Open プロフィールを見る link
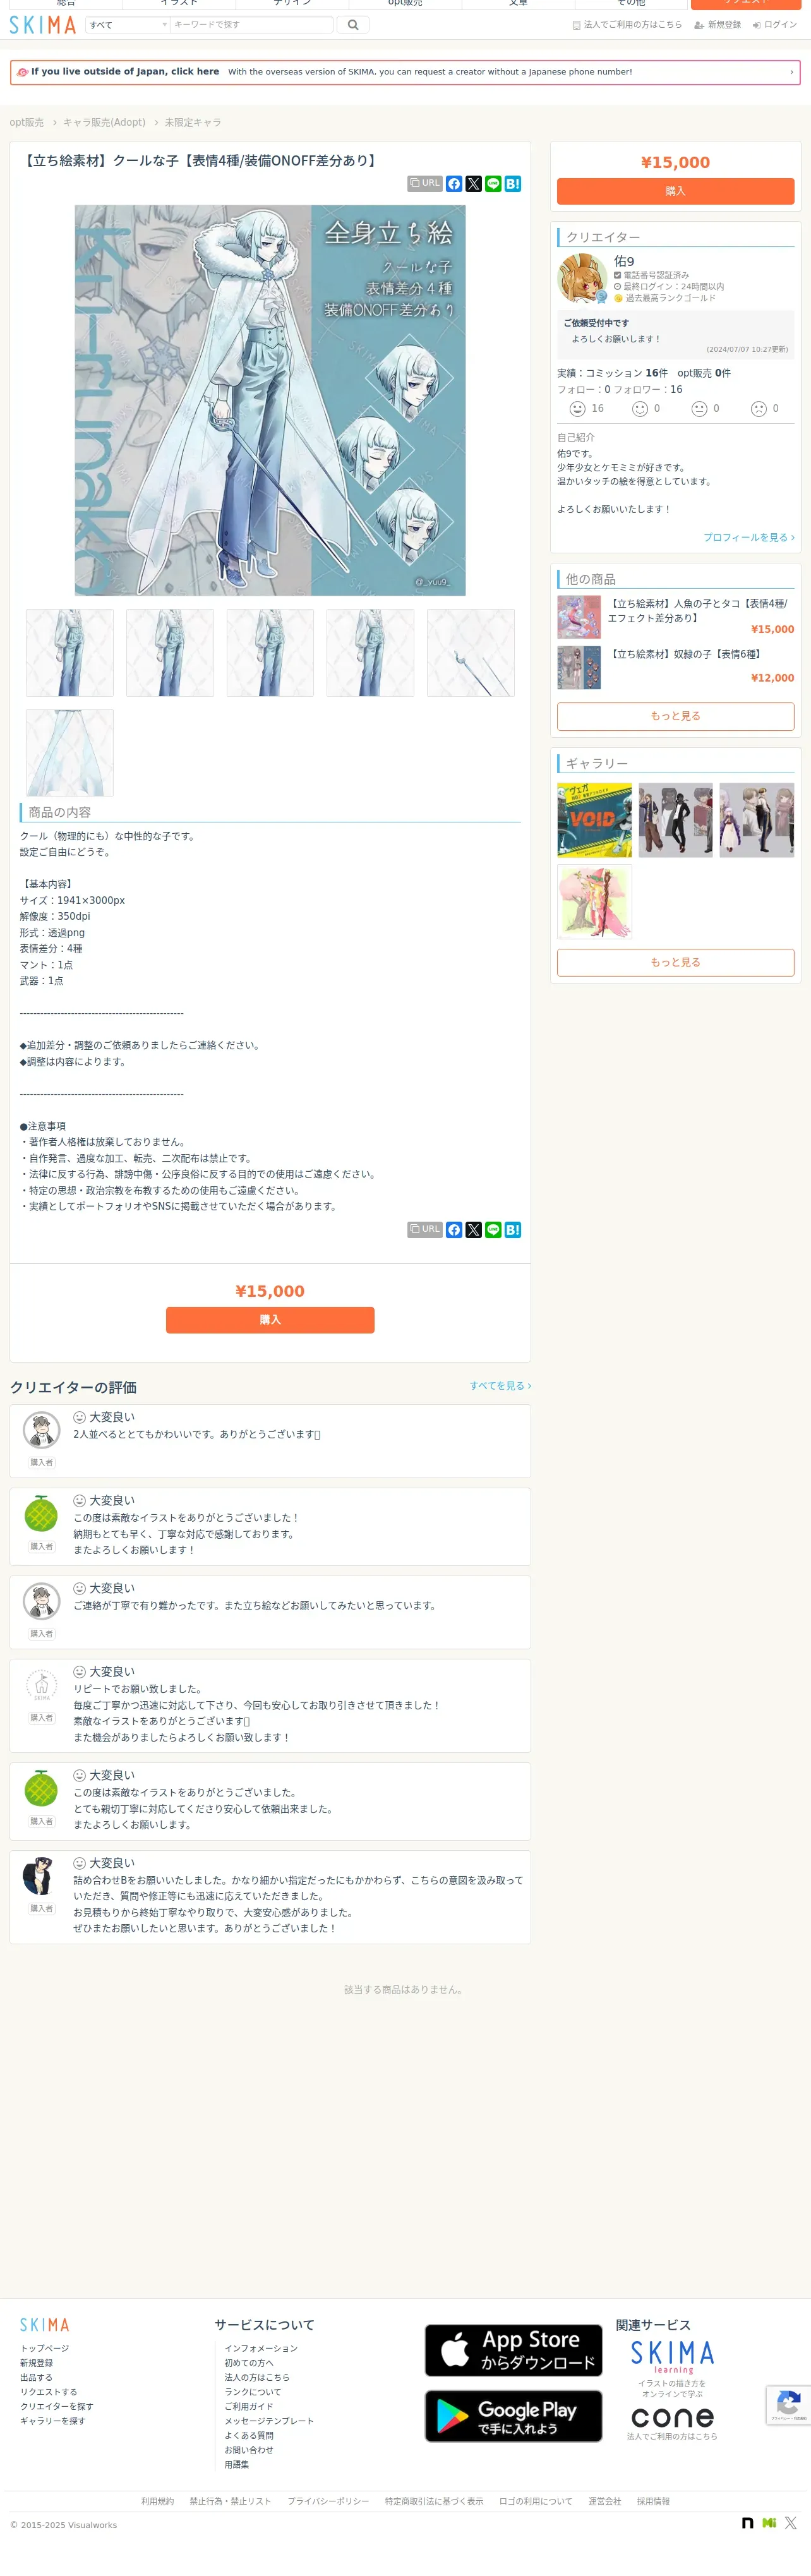This screenshot has height=2576, width=811. click(x=749, y=537)
